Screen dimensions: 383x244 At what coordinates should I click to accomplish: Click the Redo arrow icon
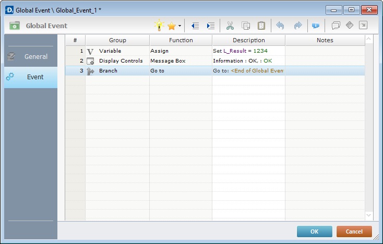pyautogui.click(x=297, y=26)
